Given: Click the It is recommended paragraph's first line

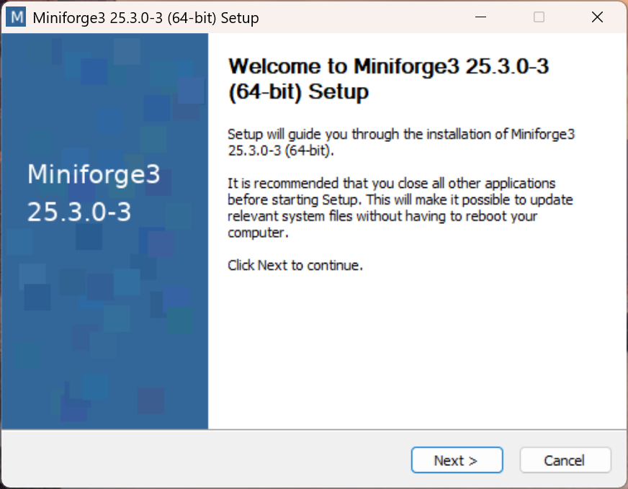Looking at the screenshot, I should click(x=391, y=184).
